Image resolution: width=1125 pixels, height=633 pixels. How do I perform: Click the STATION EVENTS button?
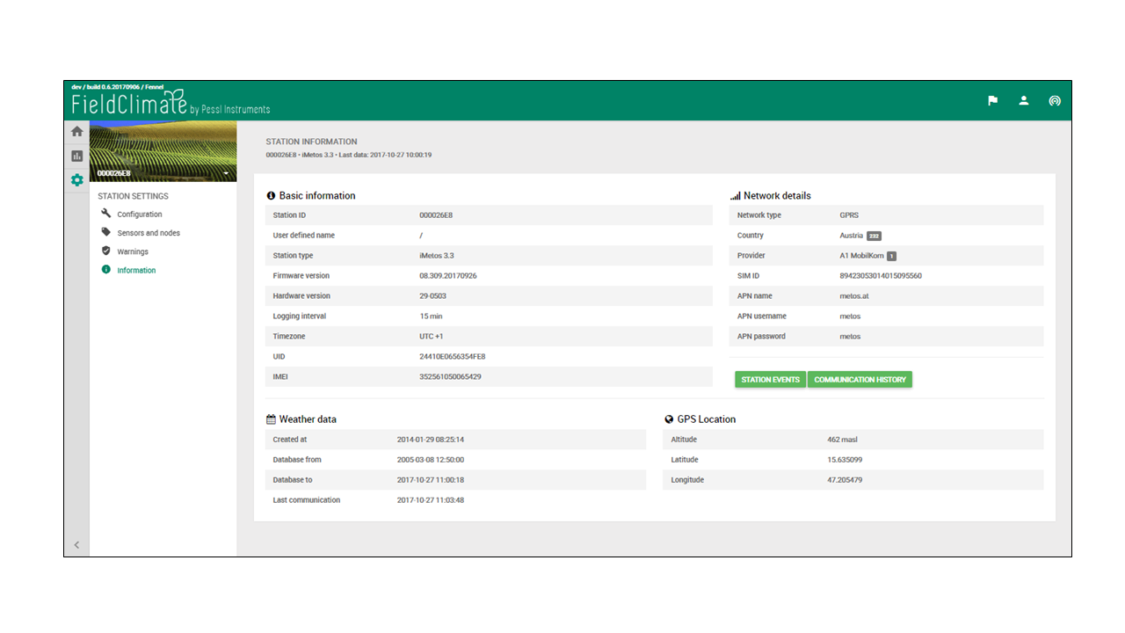(x=771, y=380)
